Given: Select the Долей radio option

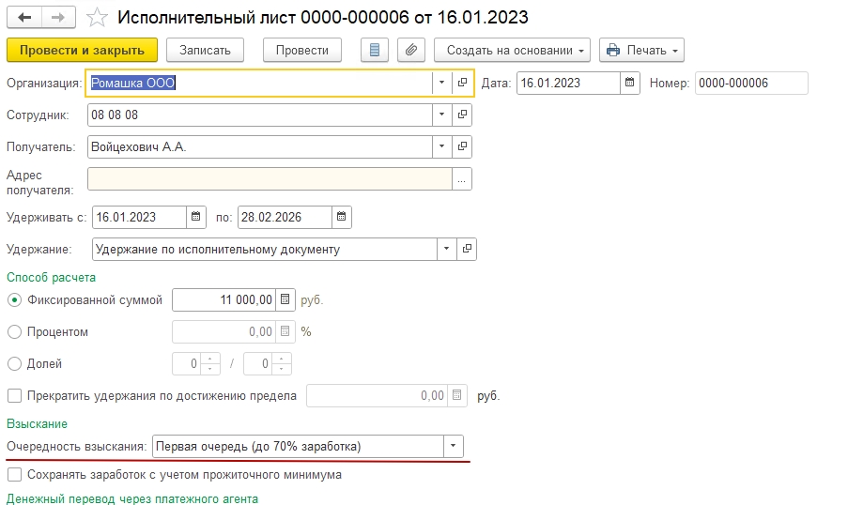Looking at the screenshot, I should point(14,363).
